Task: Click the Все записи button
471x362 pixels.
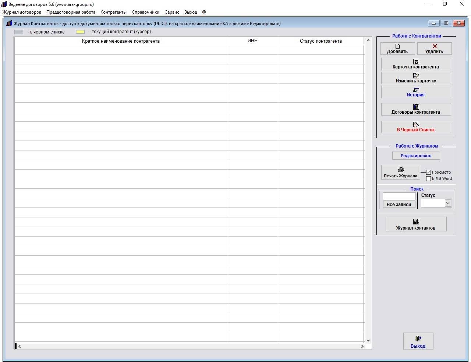Action: 399,204
